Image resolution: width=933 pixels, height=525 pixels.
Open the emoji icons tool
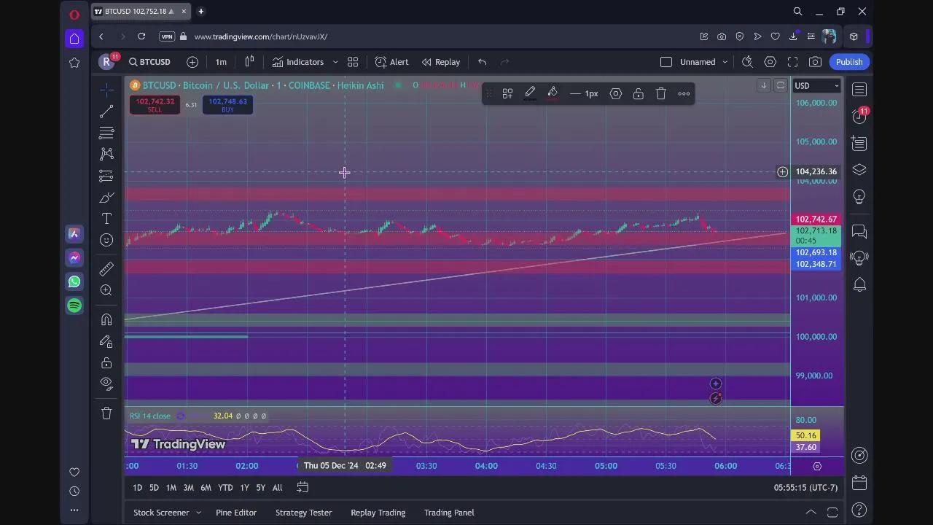click(x=106, y=240)
